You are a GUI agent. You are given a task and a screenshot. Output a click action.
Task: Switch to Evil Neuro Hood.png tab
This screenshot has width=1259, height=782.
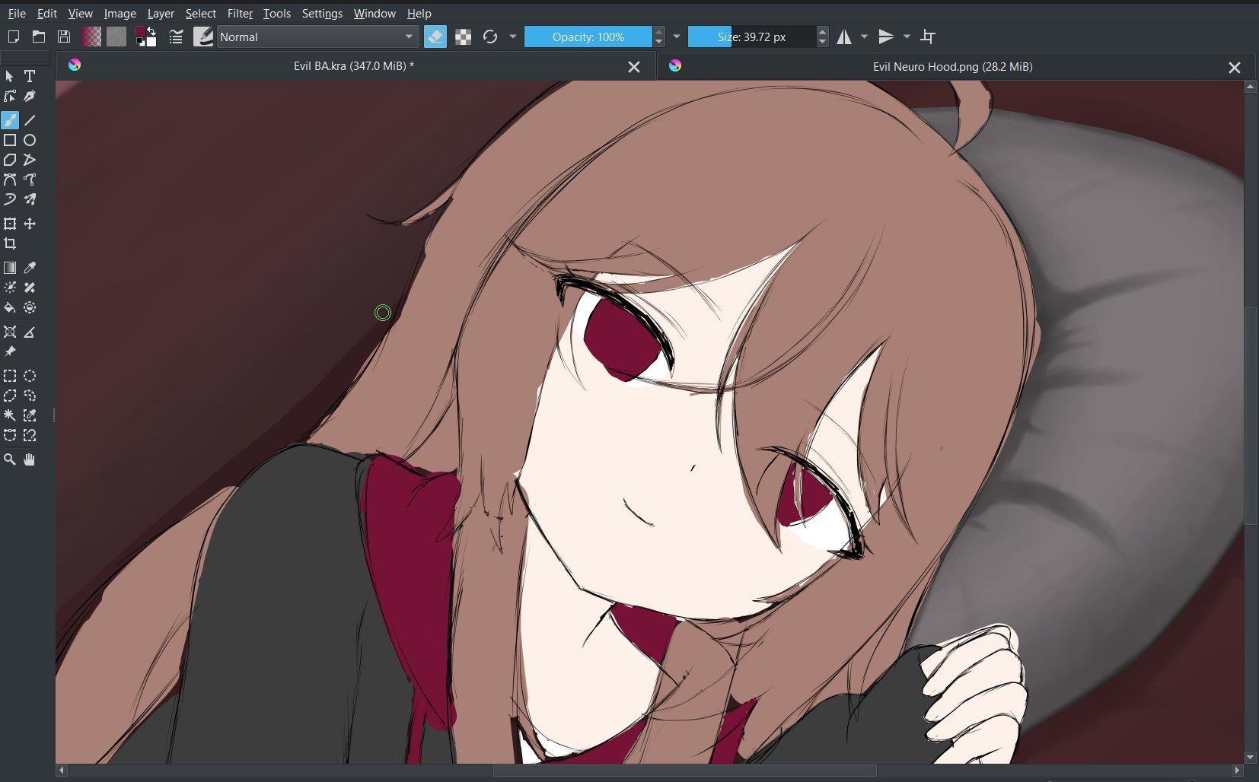[953, 67]
